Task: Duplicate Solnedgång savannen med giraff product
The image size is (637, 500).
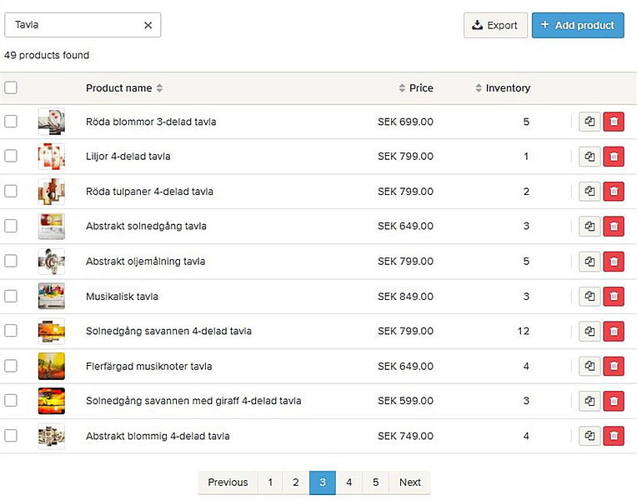Action: (589, 401)
